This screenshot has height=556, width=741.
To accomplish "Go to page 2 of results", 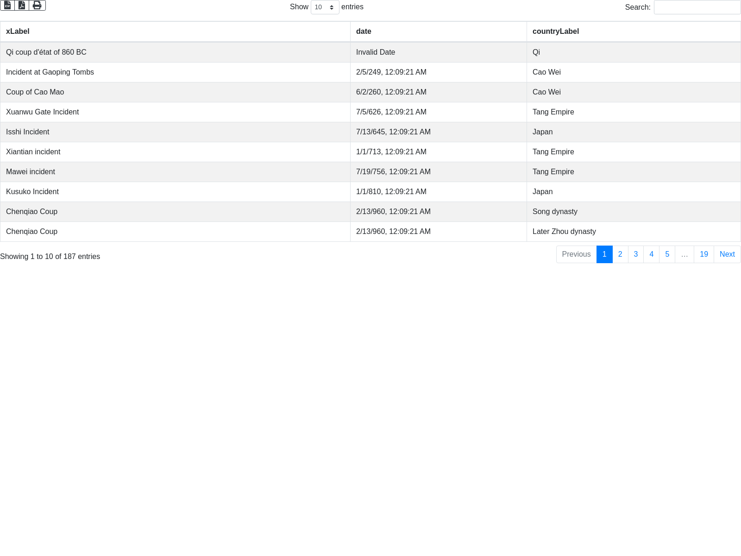I will pos(620,254).
